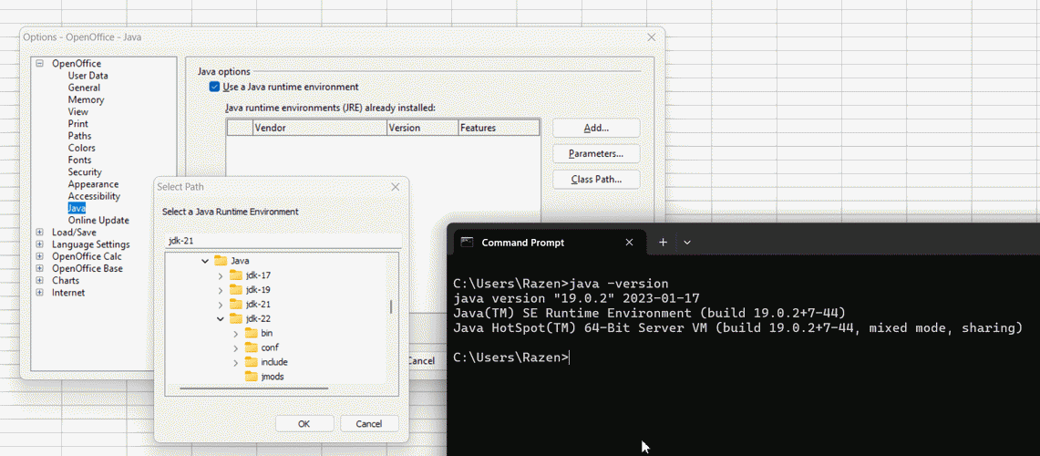The width and height of the screenshot is (1040, 456).
Task: Expand the include folder node
Action: [236, 362]
